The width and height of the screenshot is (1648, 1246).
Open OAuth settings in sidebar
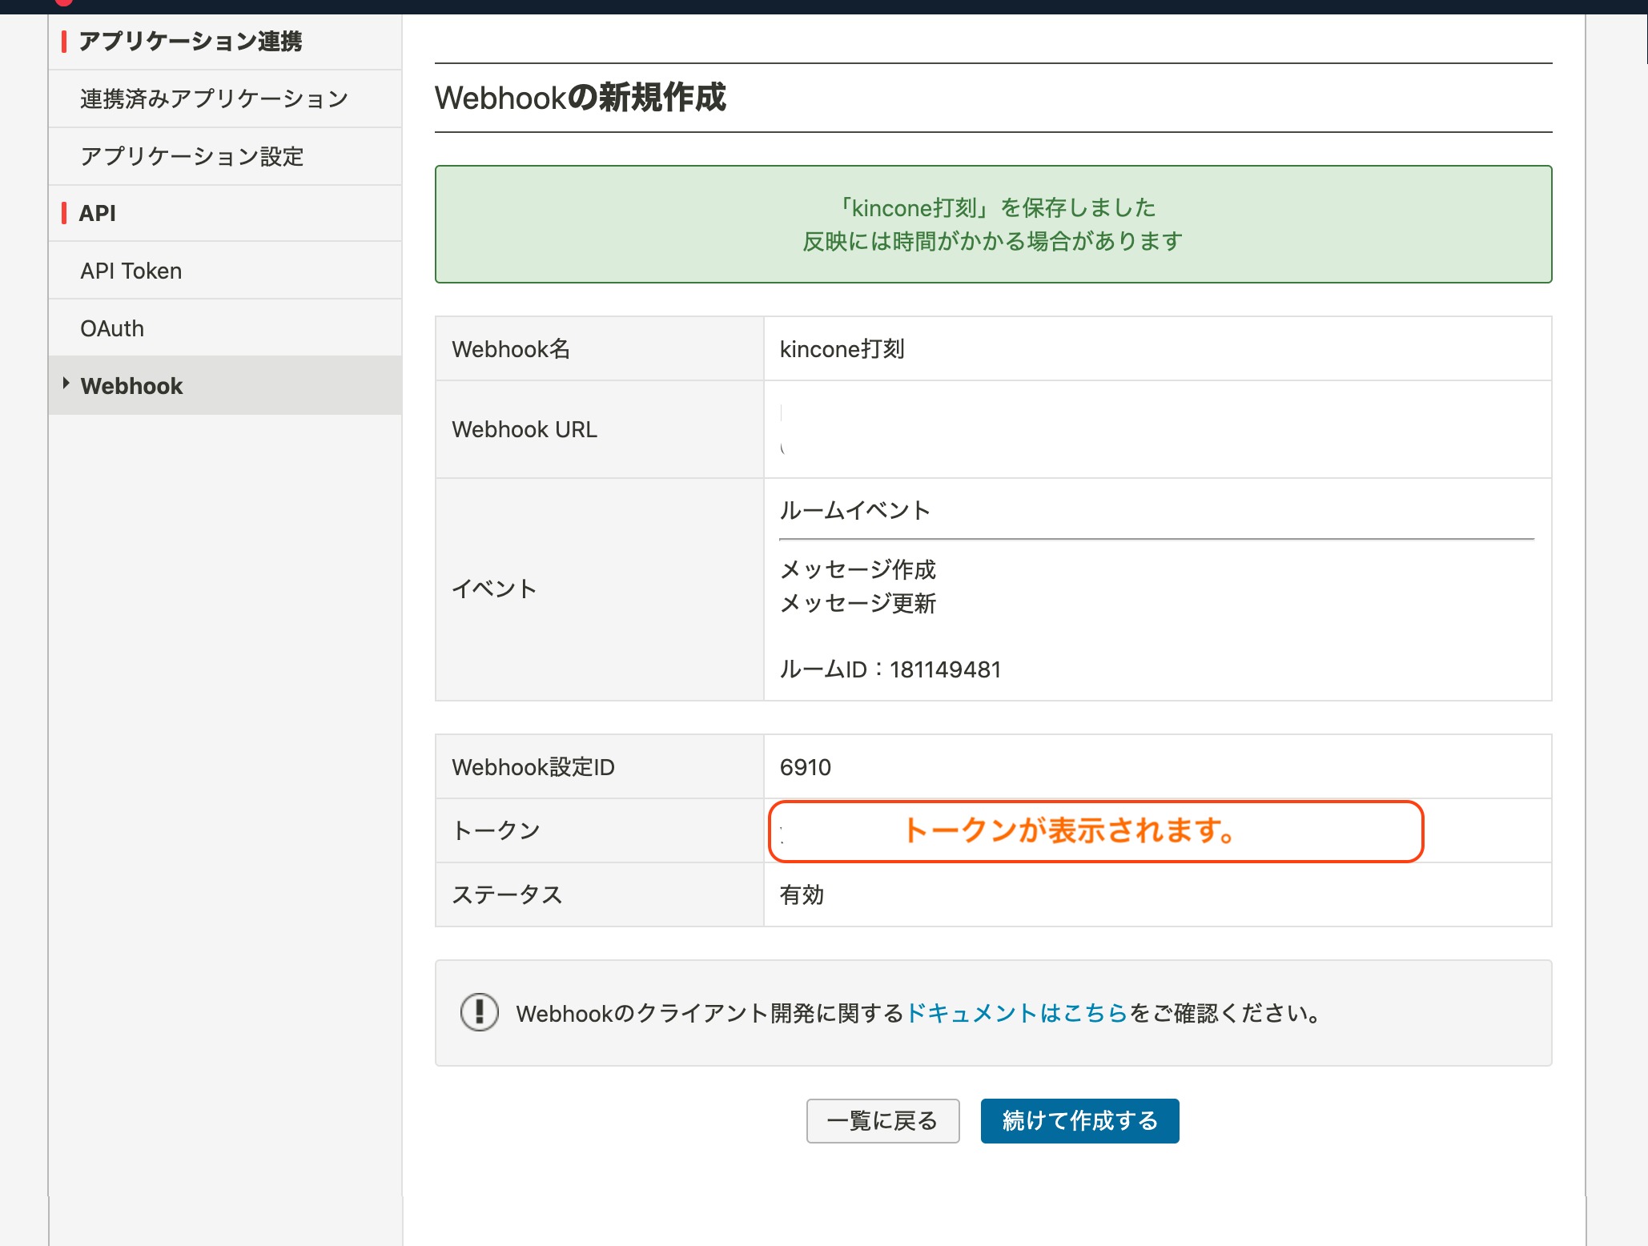[x=225, y=328]
